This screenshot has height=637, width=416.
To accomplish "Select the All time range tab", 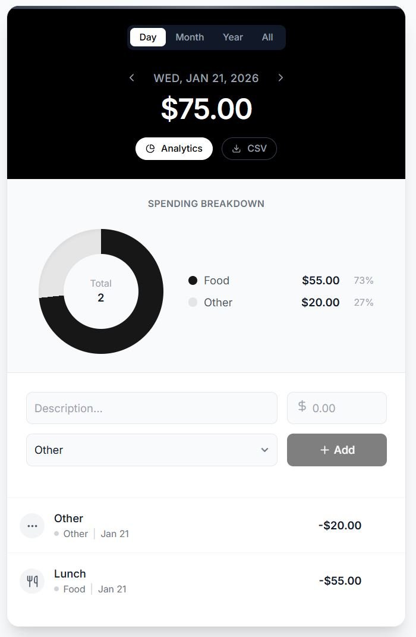I will [267, 37].
